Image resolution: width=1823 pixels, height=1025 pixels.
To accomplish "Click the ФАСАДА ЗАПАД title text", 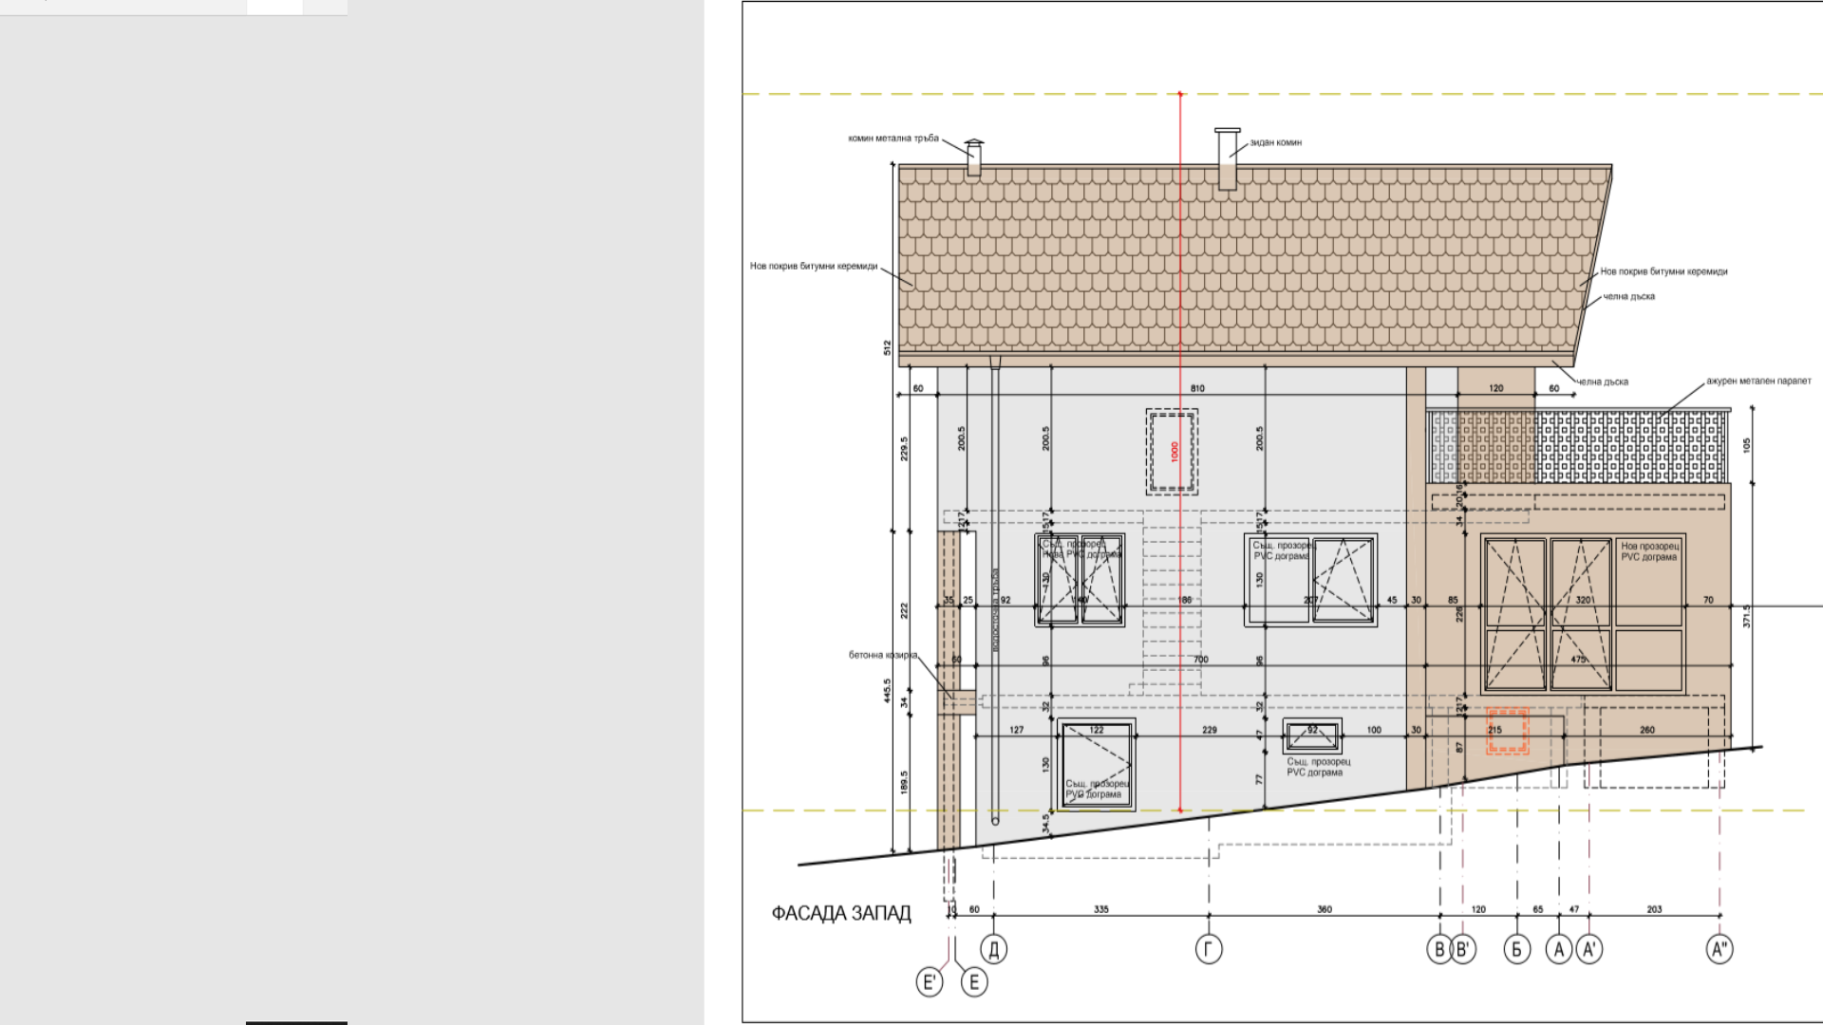I will (840, 913).
